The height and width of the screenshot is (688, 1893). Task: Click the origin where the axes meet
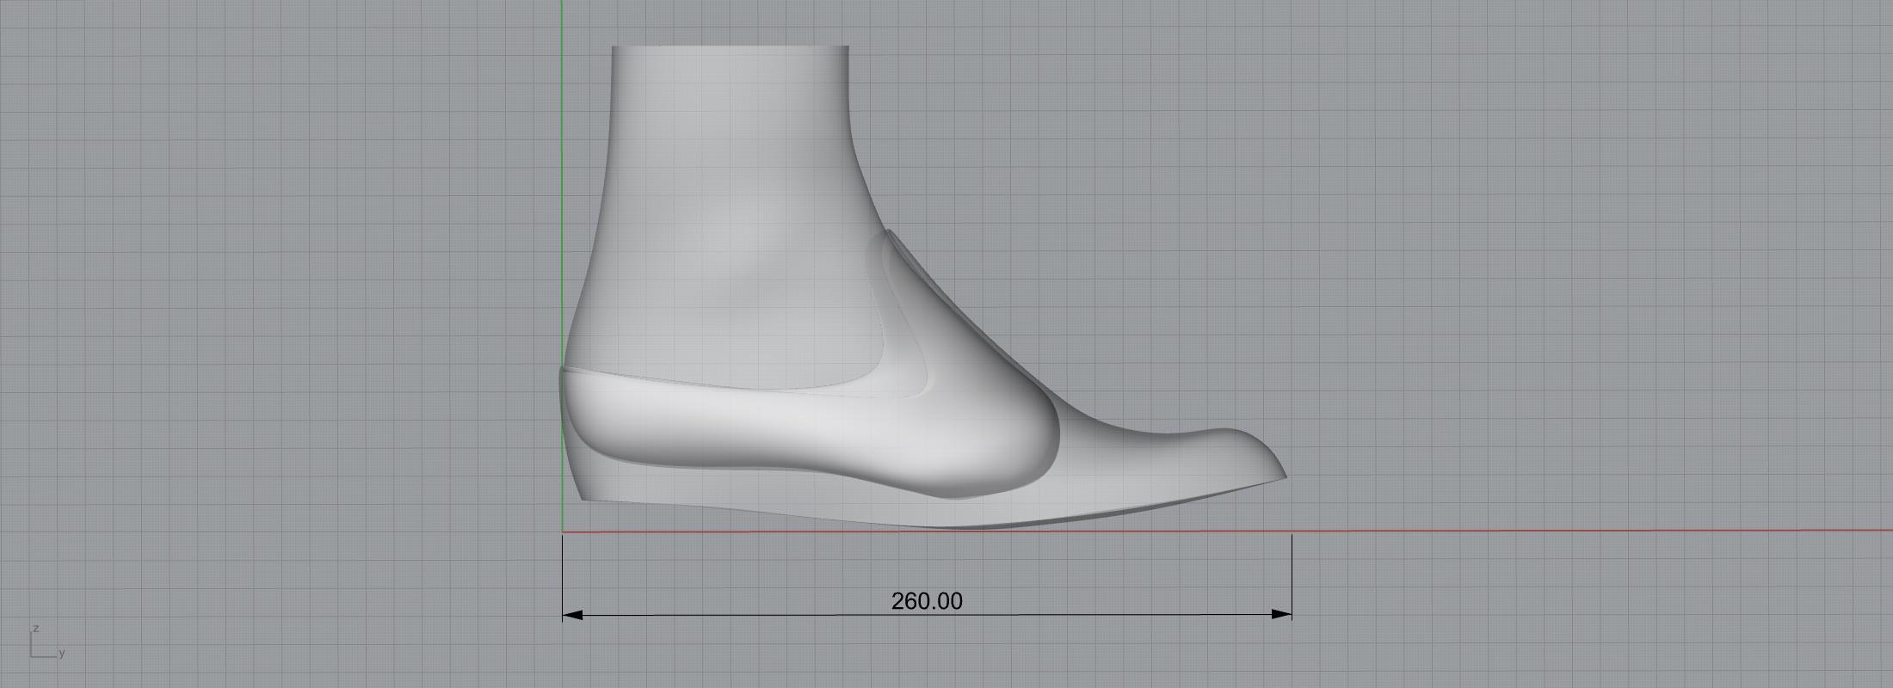pos(562,532)
